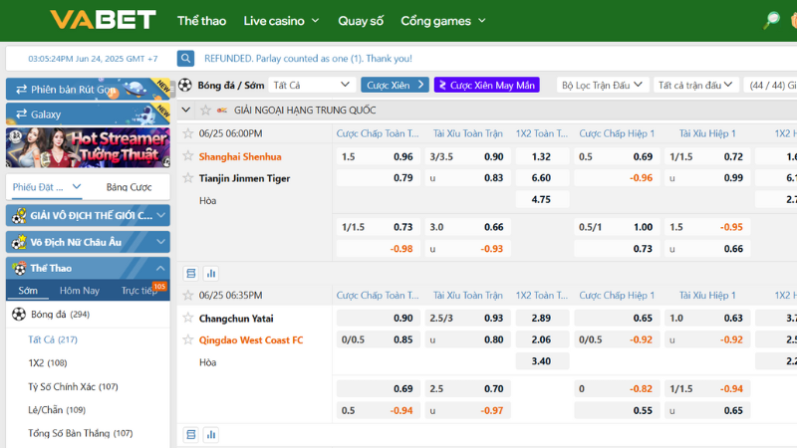
Task: Click the soccer ball icon beside Bóng đá / Sớm
Action: click(185, 85)
